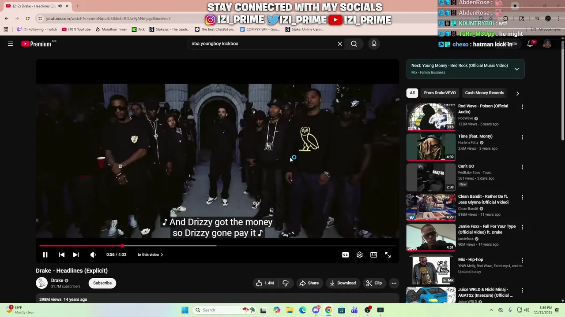Play 'Time (feat. Monty)' thumbnail
Viewport: 565px width, 317px height.
pyautogui.click(x=431, y=147)
